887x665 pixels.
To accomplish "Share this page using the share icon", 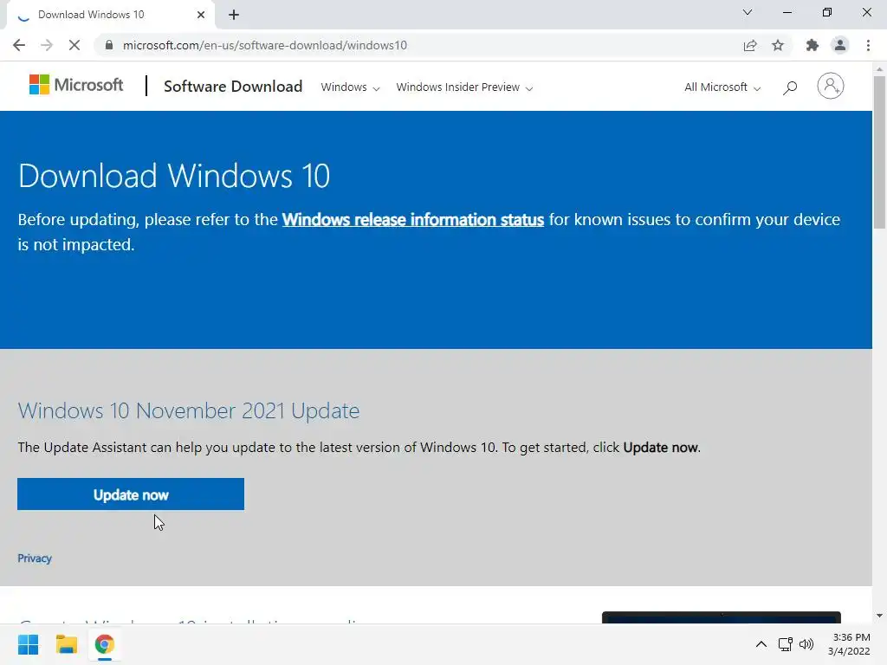I will pos(750,45).
